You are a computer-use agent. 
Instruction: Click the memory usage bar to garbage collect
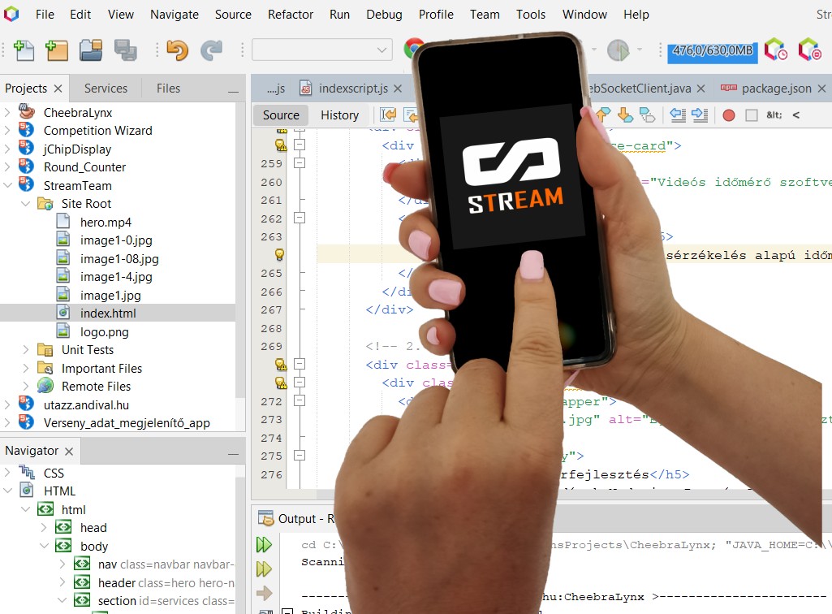(713, 50)
